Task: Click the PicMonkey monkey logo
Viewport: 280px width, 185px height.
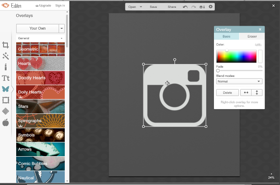Action: [5, 6]
